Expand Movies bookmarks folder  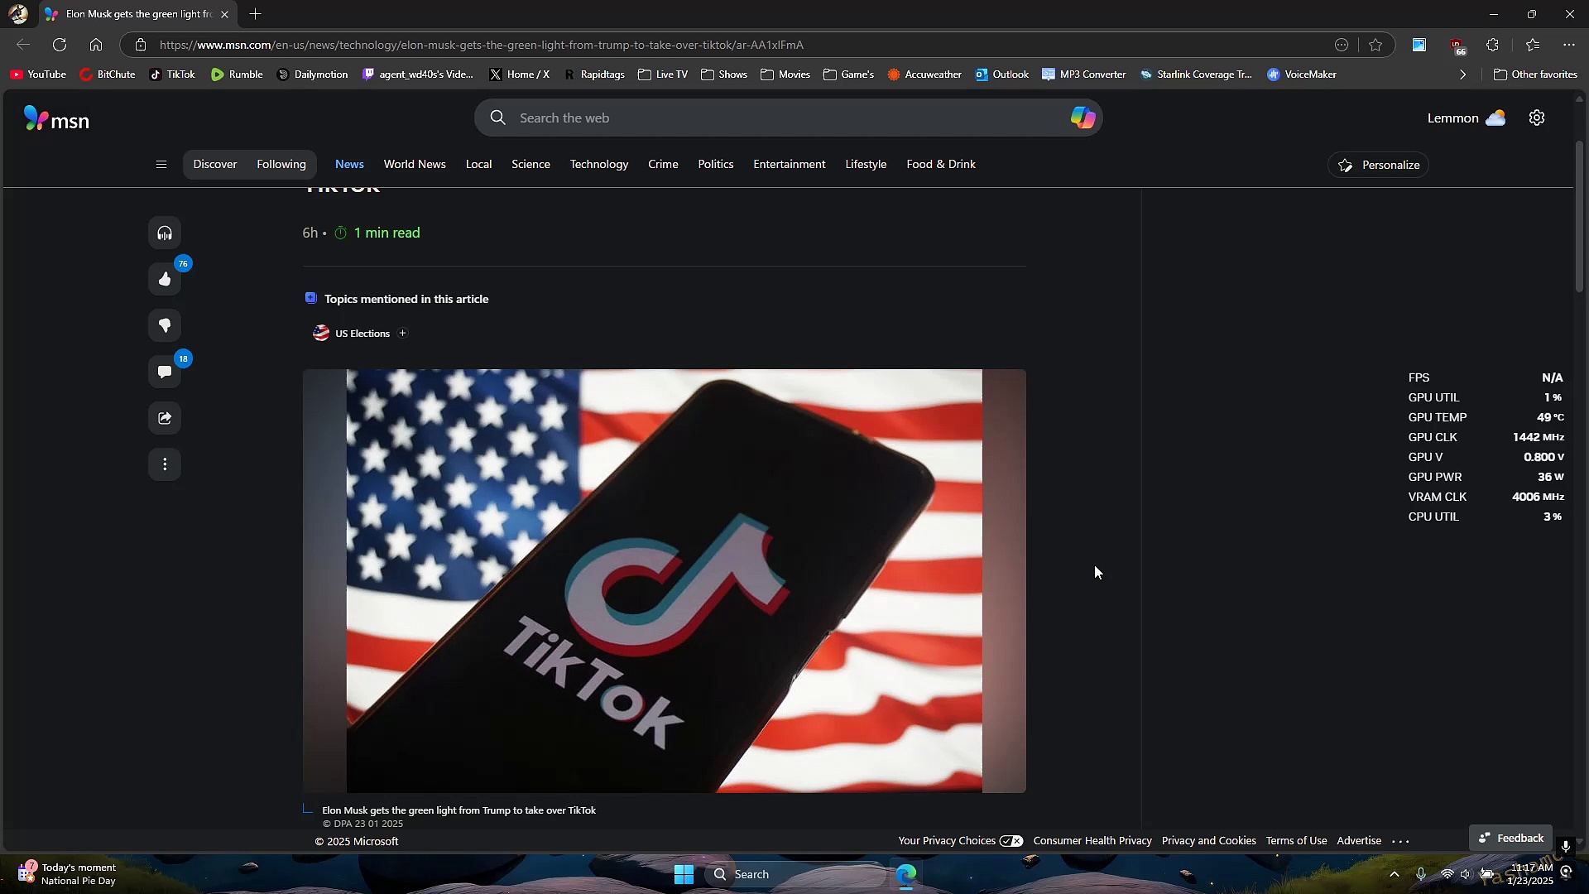785,74
